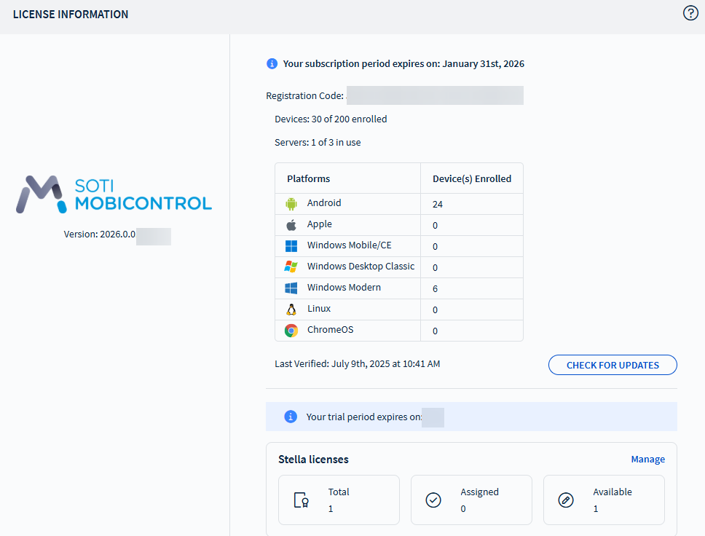The image size is (705, 536).
Task: Click the subscription expiry info icon
Action: click(x=272, y=64)
